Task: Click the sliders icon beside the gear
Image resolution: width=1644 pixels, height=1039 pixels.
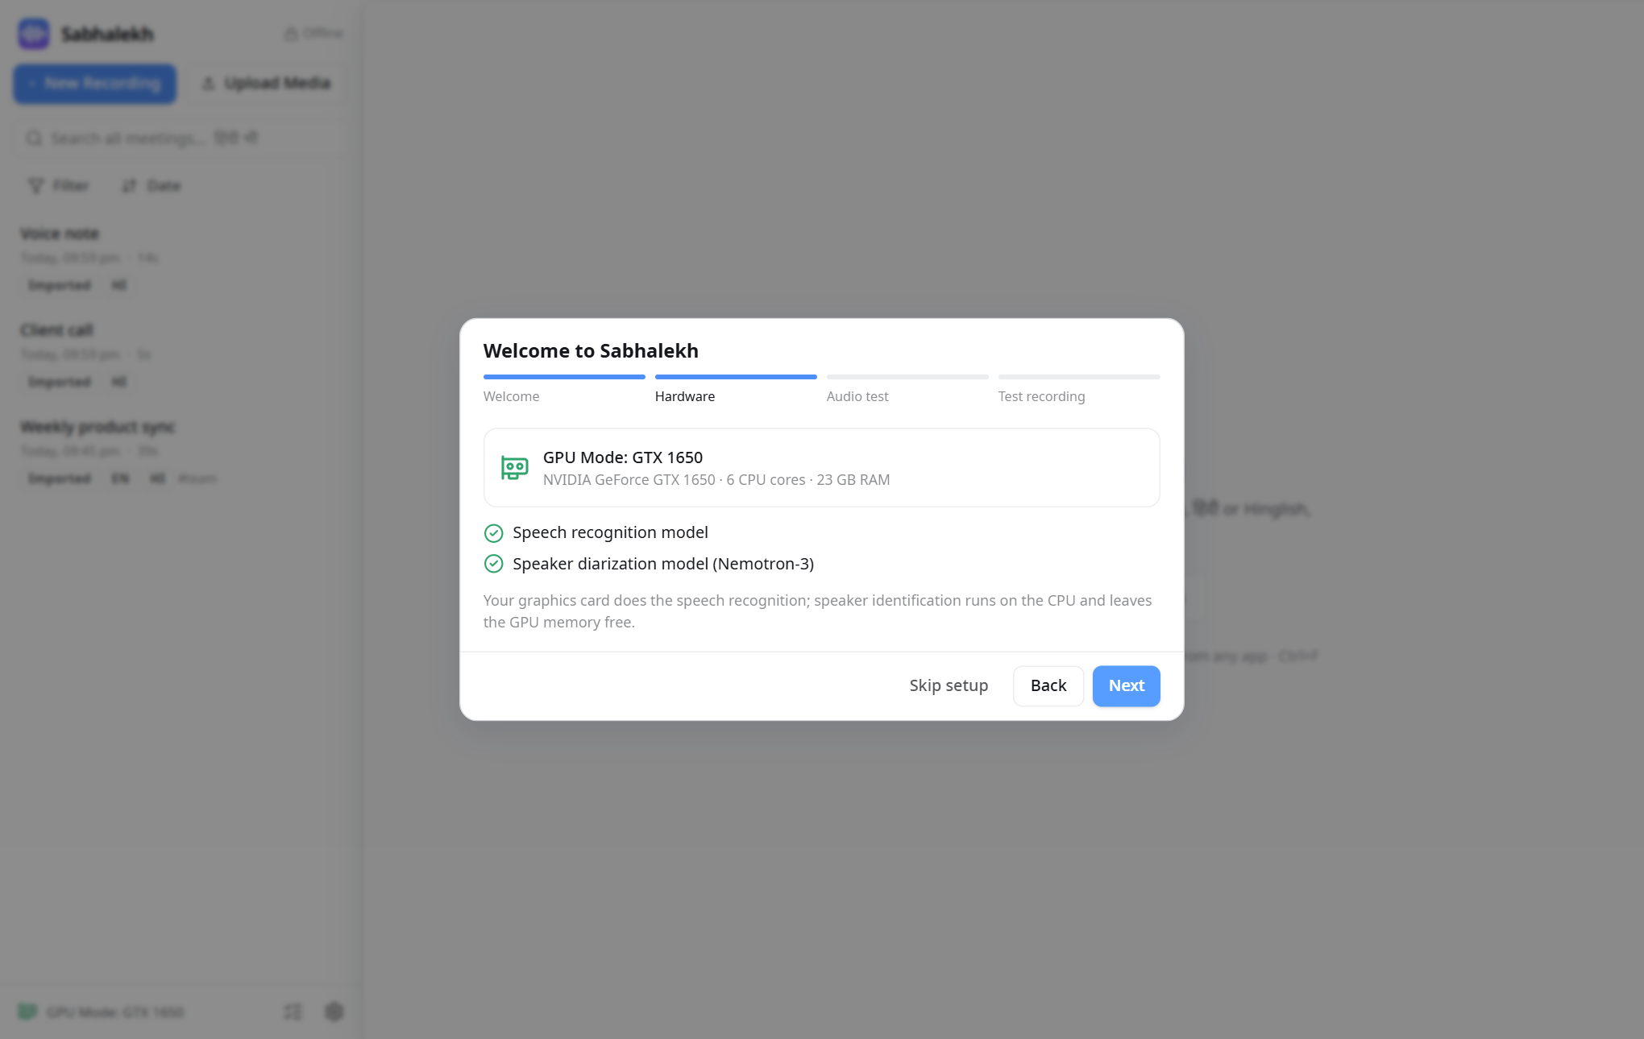Action: (293, 1012)
